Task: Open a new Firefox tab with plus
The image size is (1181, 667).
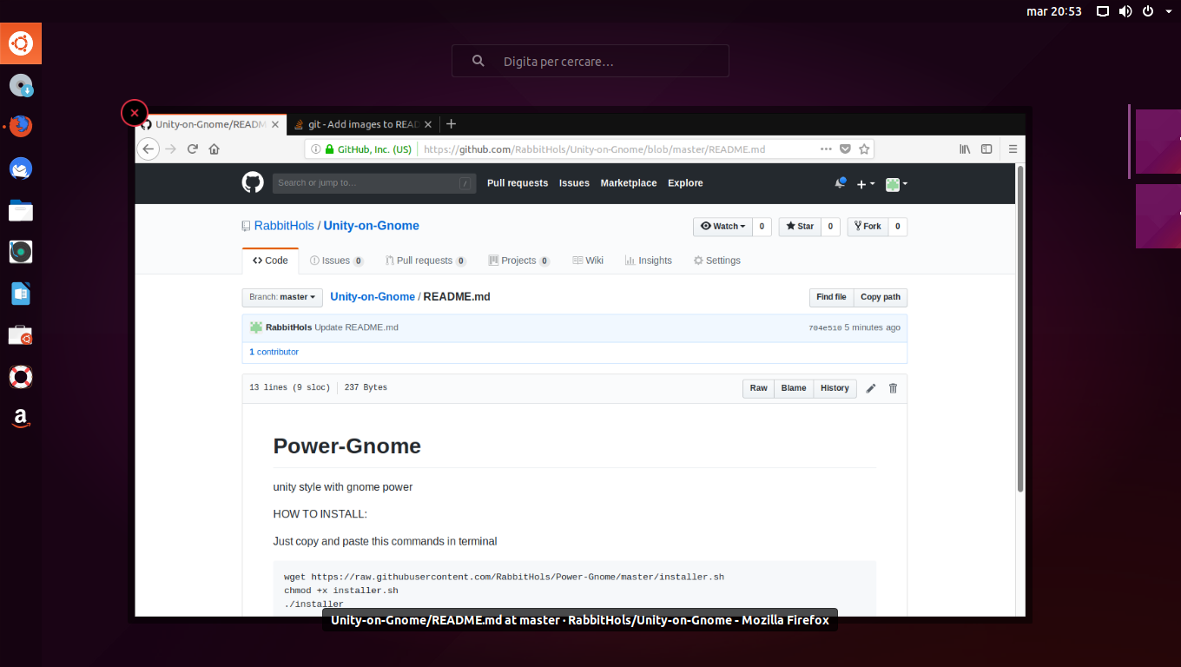Action: coord(451,124)
